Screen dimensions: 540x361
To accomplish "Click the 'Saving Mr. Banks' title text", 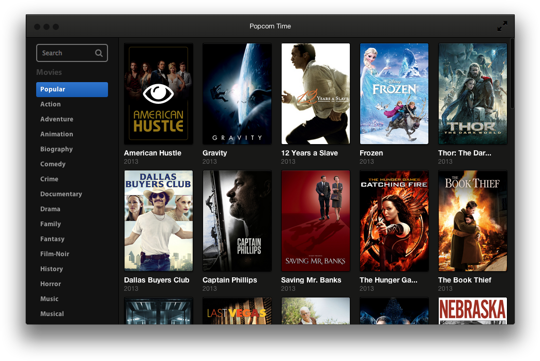I will [311, 280].
